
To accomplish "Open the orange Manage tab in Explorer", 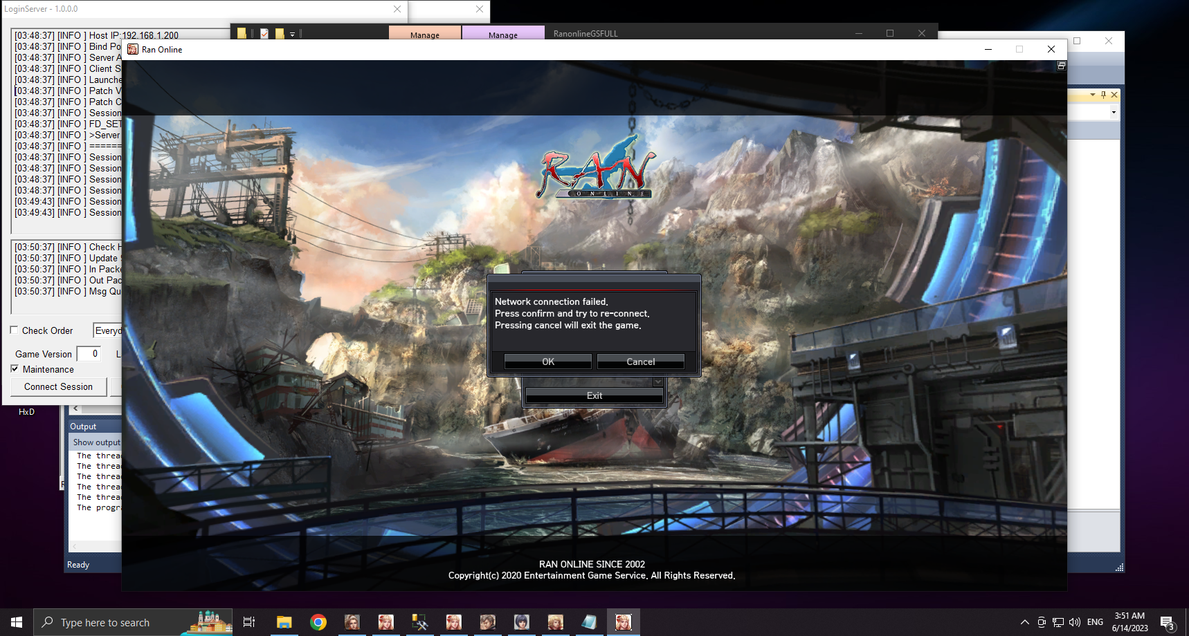I will click(x=425, y=33).
